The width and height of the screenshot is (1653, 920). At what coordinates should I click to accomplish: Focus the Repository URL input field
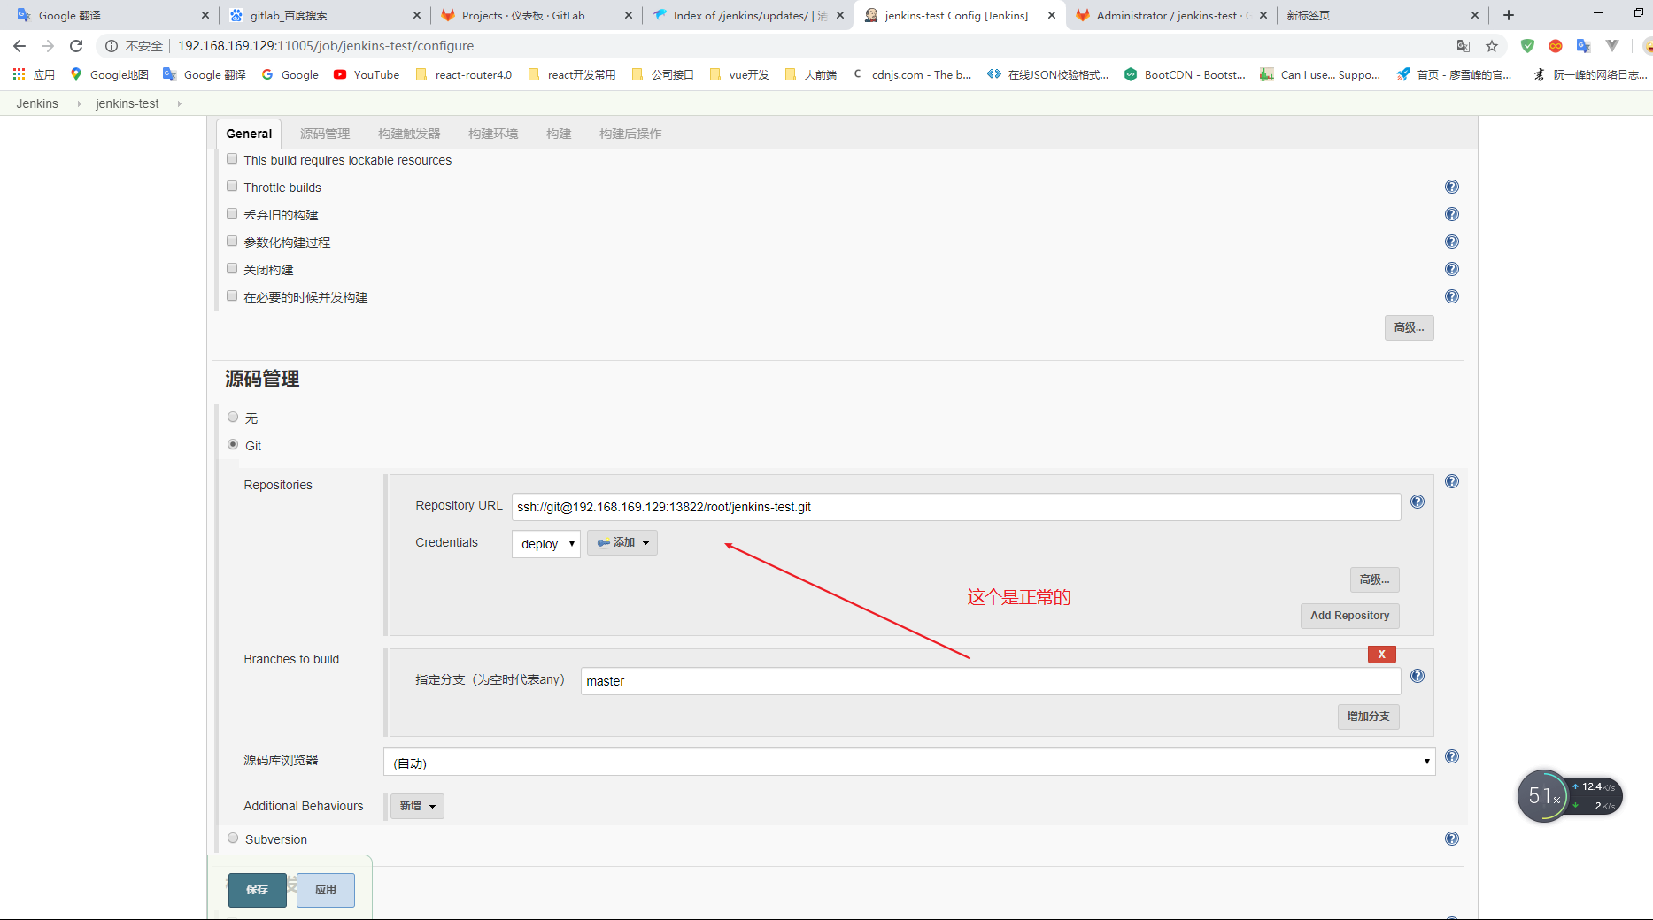click(956, 507)
